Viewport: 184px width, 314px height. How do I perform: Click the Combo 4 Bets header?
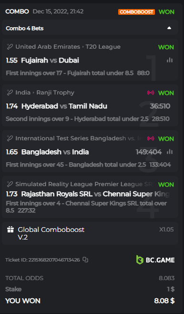click(x=90, y=28)
